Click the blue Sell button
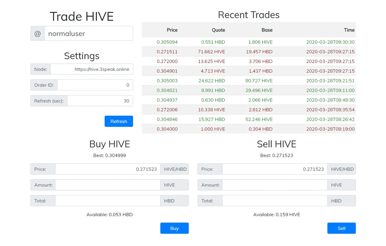 pos(341,228)
